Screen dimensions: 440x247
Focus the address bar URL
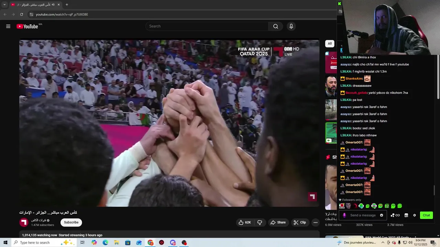click(x=62, y=14)
